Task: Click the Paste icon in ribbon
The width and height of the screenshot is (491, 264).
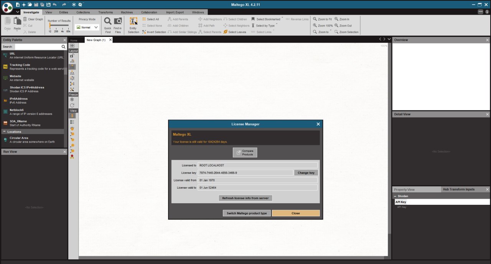Action: pyautogui.click(x=17, y=22)
